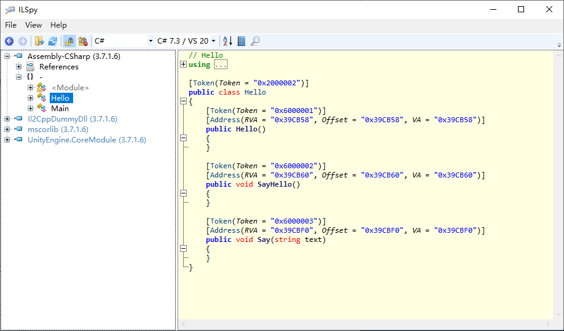The width and height of the screenshot is (564, 331).
Task: Toggle show internal types and members
Action: pos(69,41)
